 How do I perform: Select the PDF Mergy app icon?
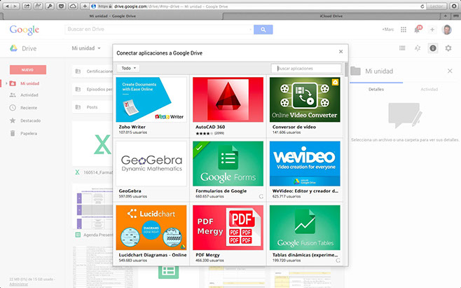tap(227, 228)
